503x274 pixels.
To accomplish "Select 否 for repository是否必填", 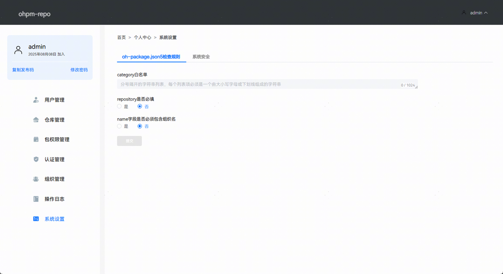I will [x=140, y=106].
